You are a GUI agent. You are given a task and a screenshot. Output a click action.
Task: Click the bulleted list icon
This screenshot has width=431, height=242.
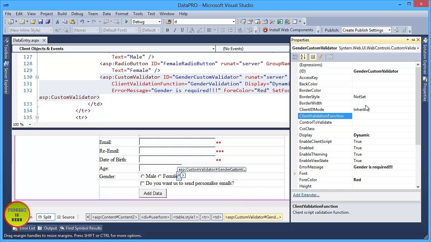(x=223, y=30)
